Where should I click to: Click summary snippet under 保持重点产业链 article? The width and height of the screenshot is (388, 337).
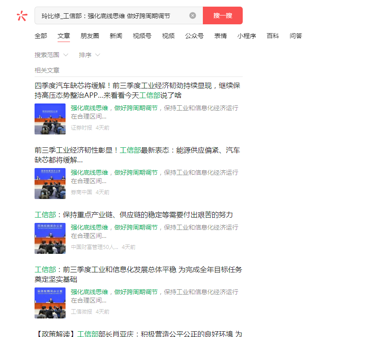pyautogui.click(x=155, y=231)
